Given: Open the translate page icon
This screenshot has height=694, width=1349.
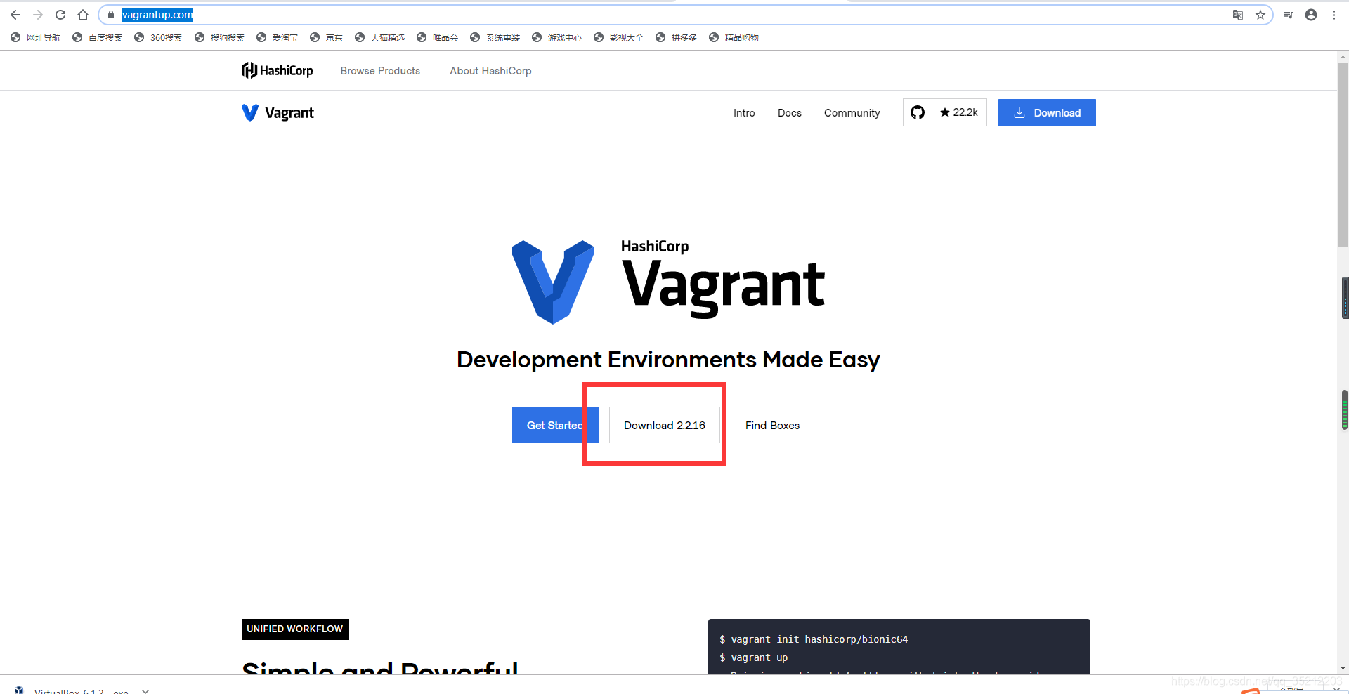Looking at the screenshot, I should coord(1238,15).
